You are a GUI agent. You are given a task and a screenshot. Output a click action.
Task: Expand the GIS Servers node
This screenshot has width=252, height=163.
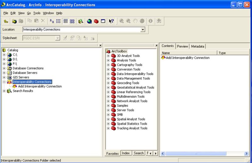coord(4,77)
